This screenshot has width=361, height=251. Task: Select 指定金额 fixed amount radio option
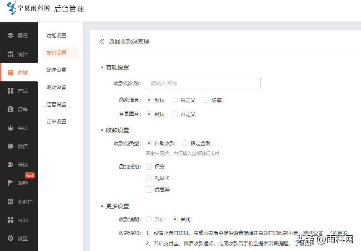pos(185,144)
